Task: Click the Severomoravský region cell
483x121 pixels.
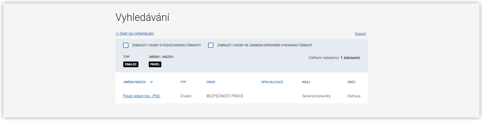Action: click(316, 96)
